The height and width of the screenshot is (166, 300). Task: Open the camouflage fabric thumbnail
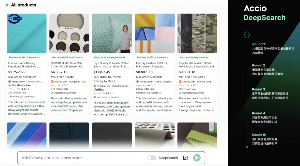[x=197, y=34]
